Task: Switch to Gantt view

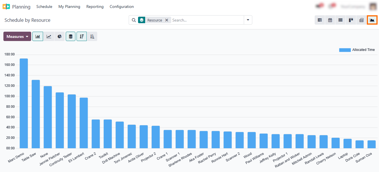Action: point(320,20)
